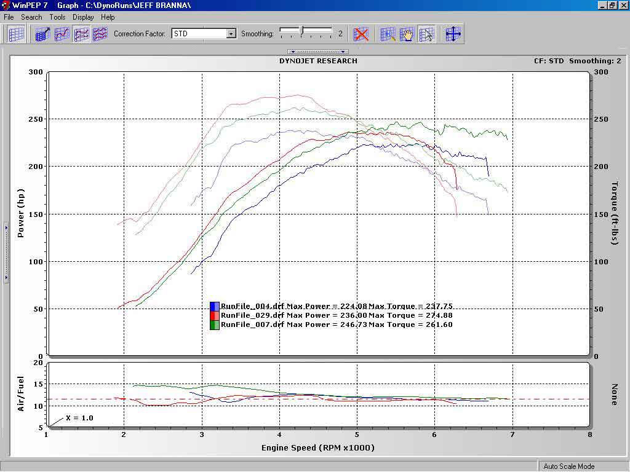This screenshot has width=630, height=472.
Task: Click the four-arrow auto scale icon
Action: (453, 34)
